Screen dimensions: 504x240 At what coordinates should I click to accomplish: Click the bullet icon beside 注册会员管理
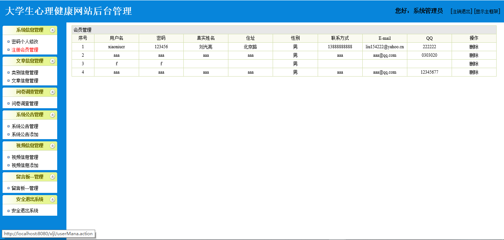pos(8,50)
